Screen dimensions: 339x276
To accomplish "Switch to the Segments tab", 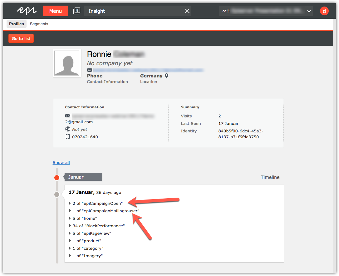I will (x=39, y=24).
